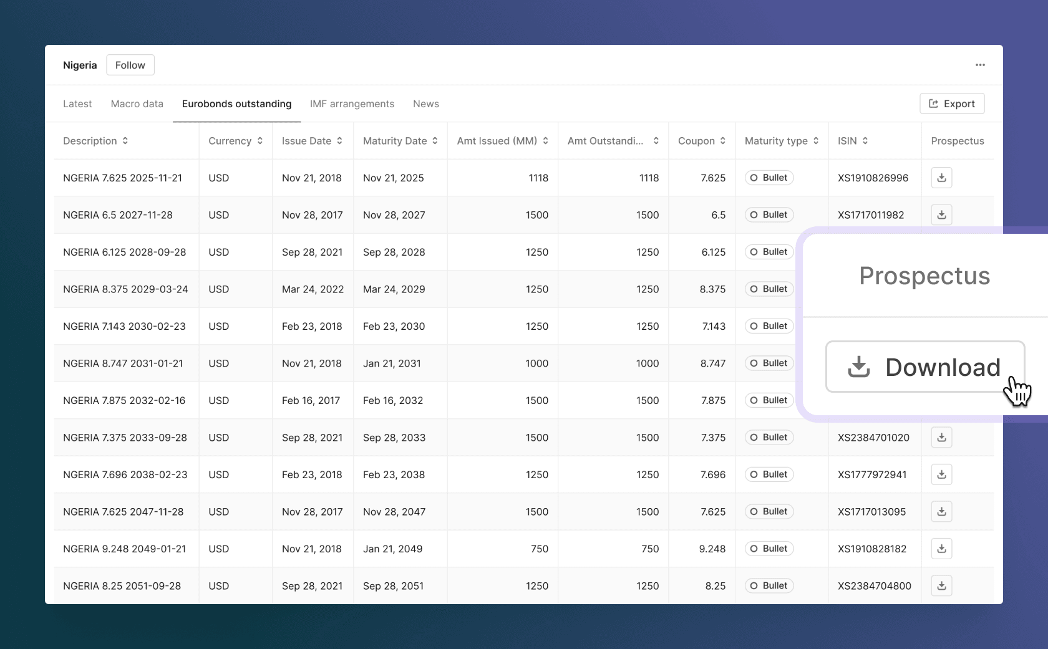Viewport: 1048px width, 649px height.
Task: Download prospectus for NGERIA 7.625 2025-11-21
Action: (941, 178)
